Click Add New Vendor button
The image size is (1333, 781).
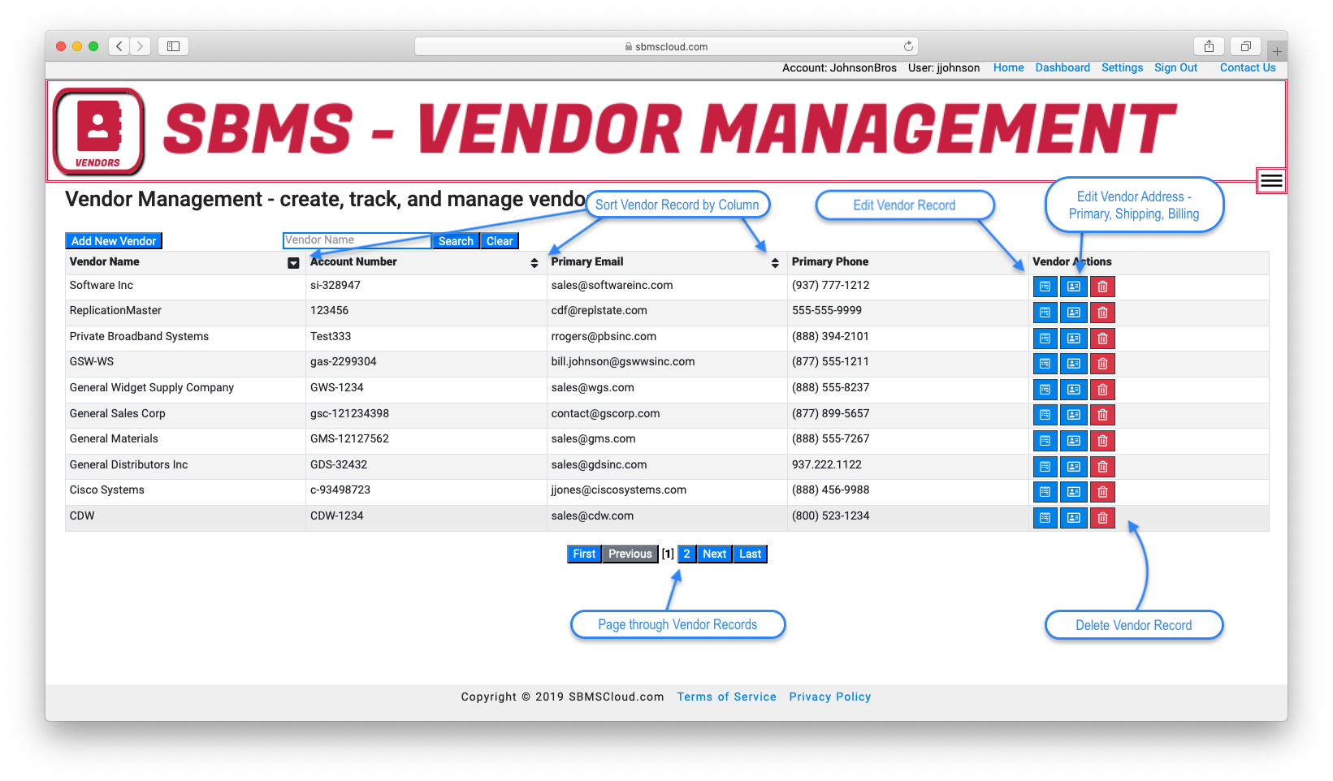[114, 241]
